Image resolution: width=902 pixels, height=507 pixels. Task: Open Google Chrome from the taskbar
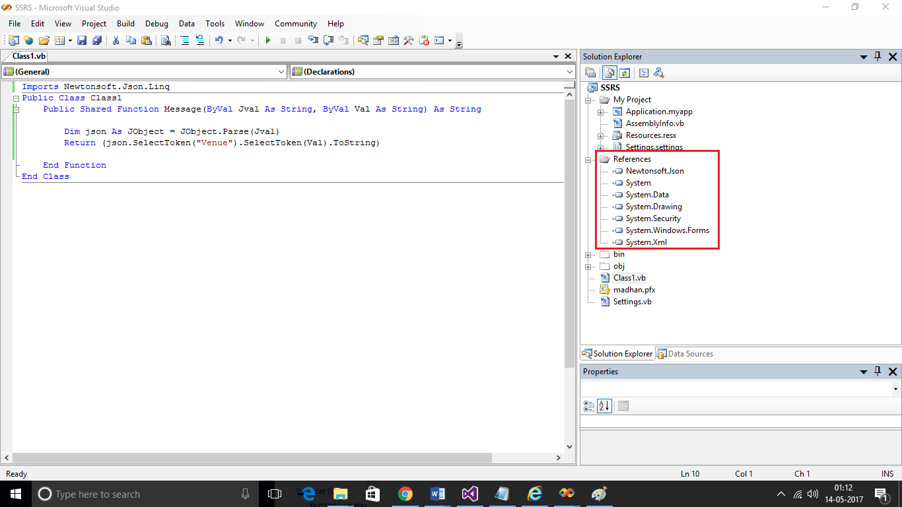point(405,494)
